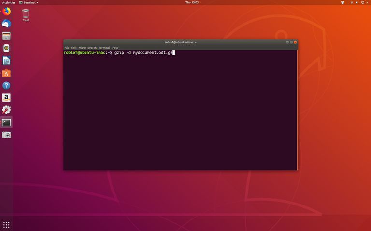
Task: Open Amazon launcher in the dock
Action: pyautogui.click(x=6, y=98)
